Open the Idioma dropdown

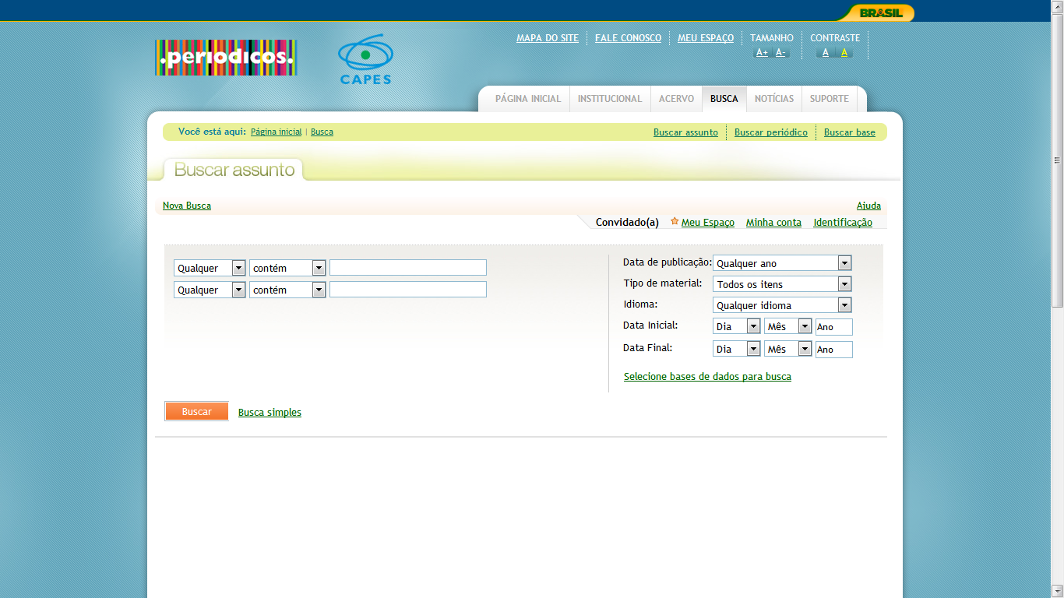point(782,305)
